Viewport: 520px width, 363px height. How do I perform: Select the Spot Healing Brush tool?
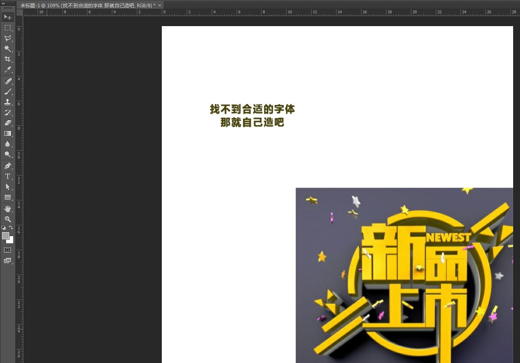pyautogui.click(x=8, y=81)
